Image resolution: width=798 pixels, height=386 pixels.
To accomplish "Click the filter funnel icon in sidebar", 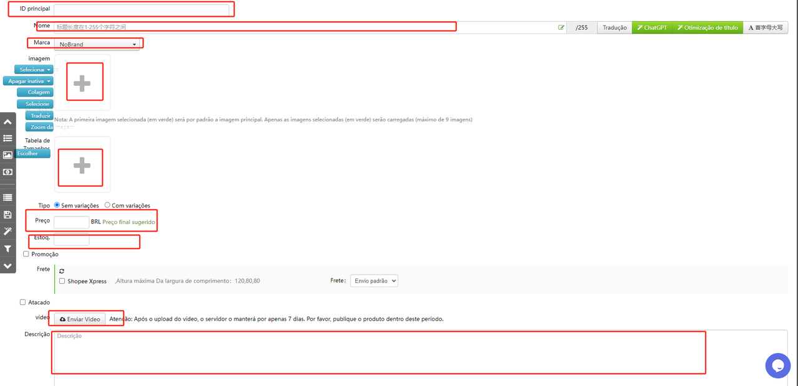I will (7, 249).
